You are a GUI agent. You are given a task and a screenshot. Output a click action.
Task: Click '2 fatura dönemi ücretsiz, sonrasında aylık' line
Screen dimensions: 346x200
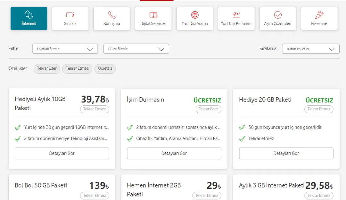178,127
